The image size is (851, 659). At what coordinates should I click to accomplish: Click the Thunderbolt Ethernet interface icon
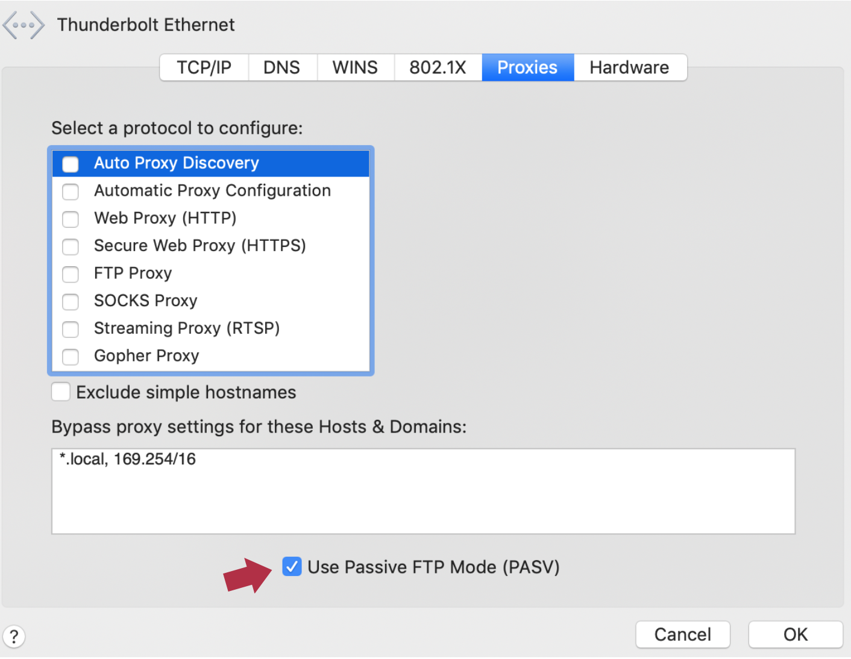tap(24, 25)
